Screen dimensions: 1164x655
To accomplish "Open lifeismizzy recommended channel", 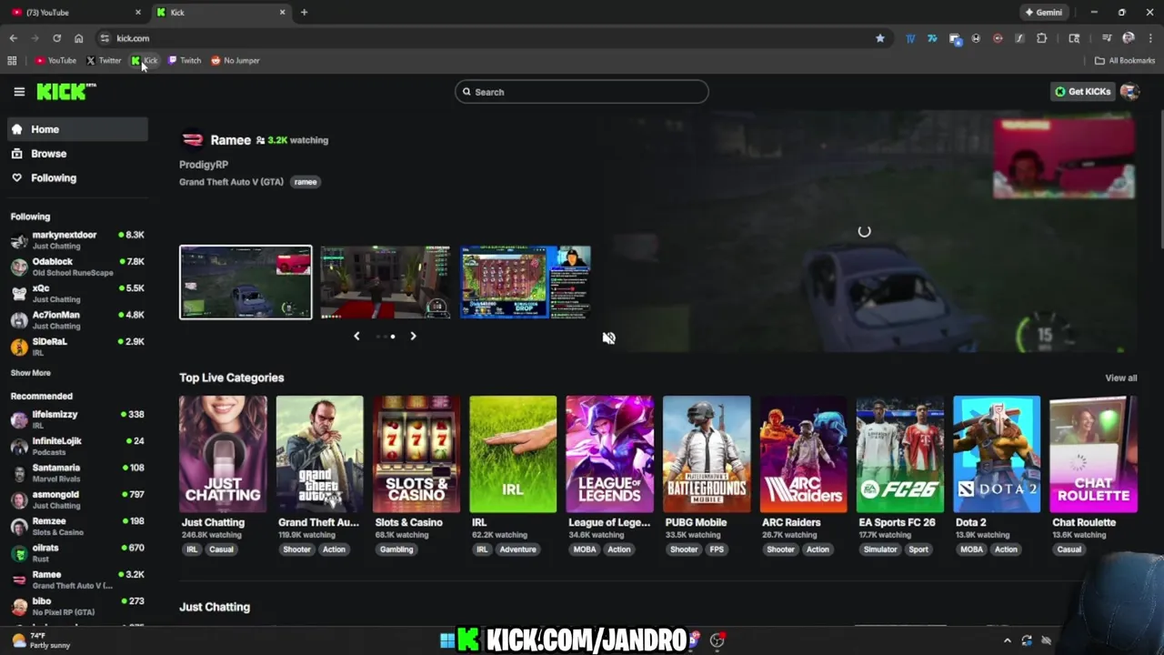I will (x=77, y=419).
